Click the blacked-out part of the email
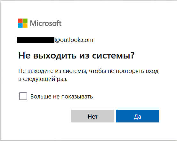 (x=36, y=40)
